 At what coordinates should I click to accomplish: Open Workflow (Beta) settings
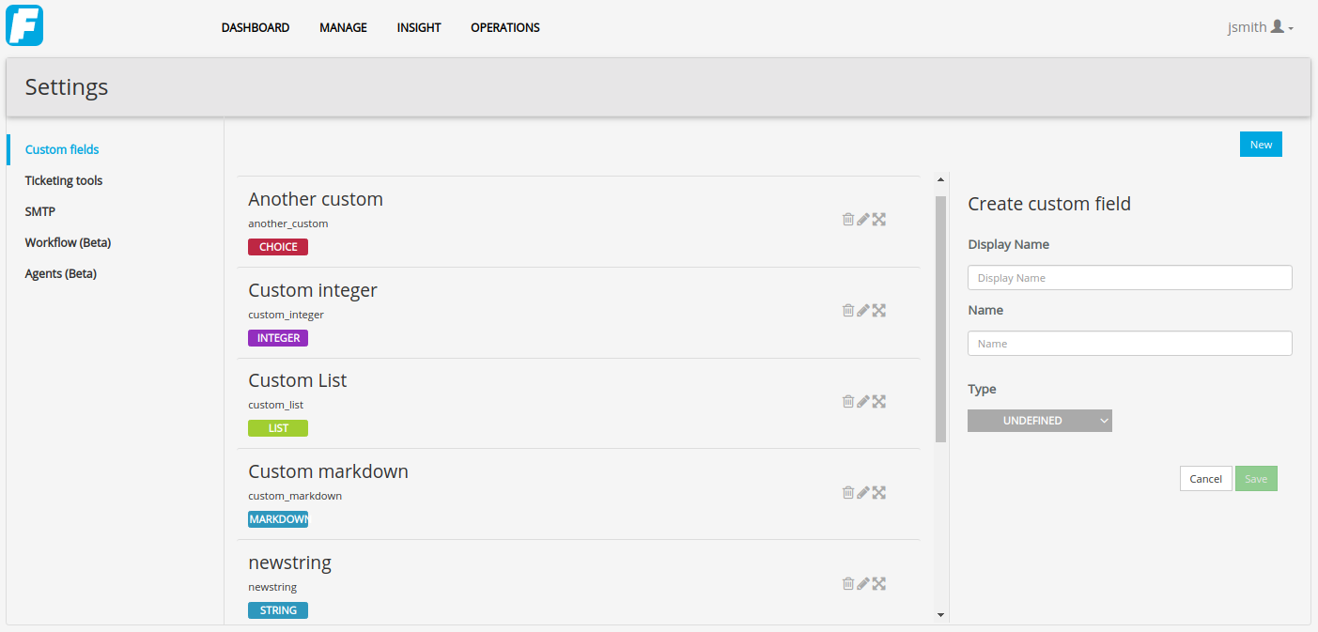(x=68, y=242)
